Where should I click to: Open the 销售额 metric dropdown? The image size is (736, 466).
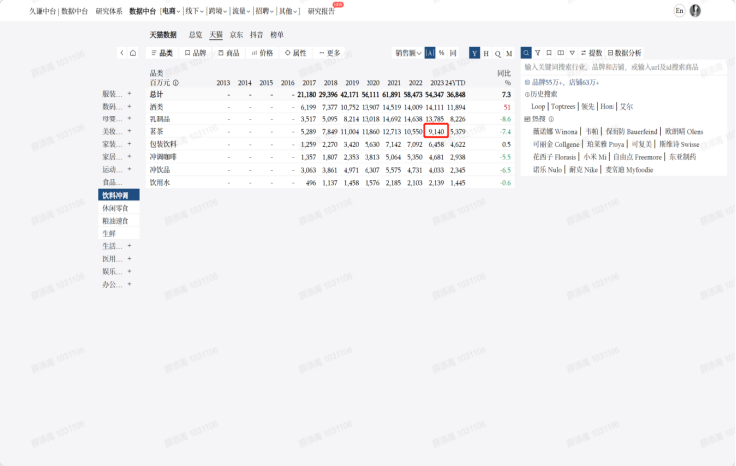pyautogui.click(x=408, y=52)
